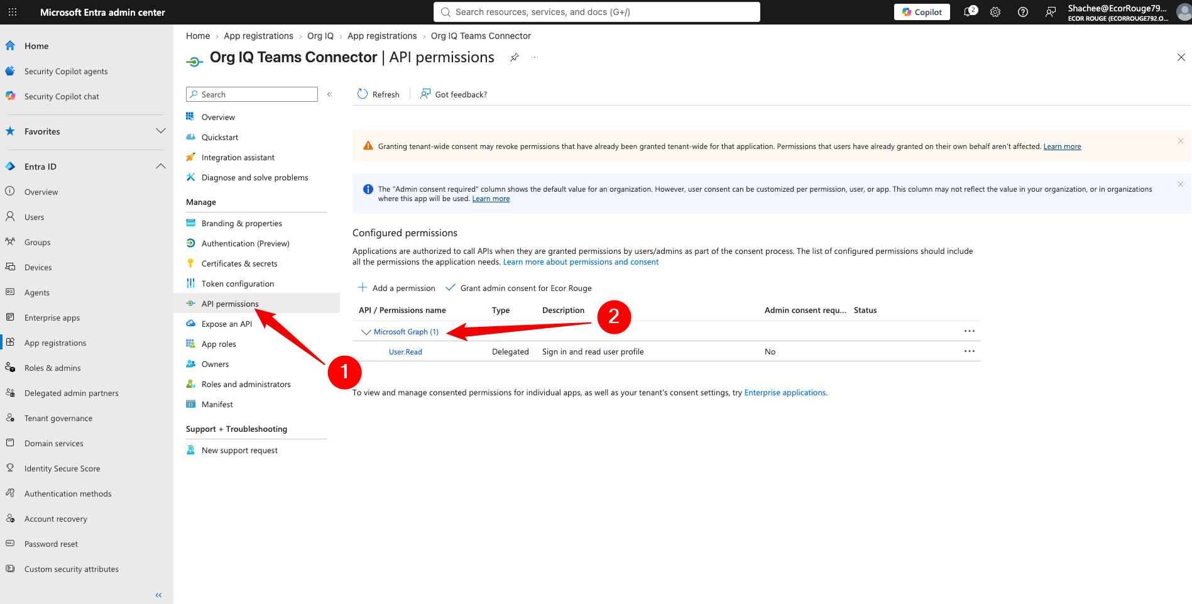Collapse the blade menu with double chevron

coord(329,94)
